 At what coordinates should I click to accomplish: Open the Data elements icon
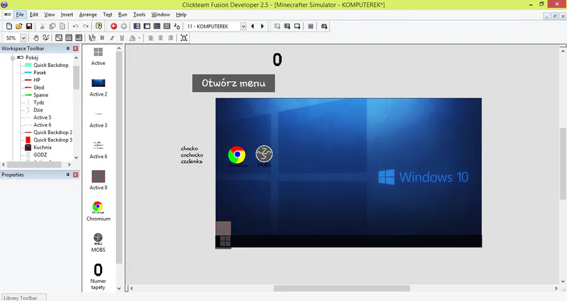177,26
